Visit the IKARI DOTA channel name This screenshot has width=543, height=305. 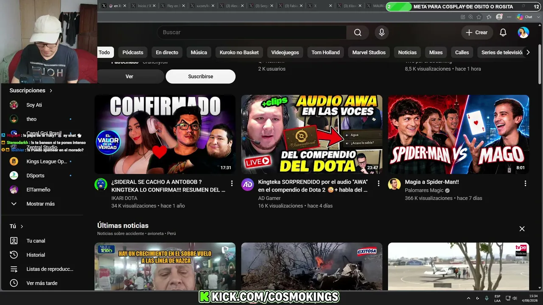click(124, 198)
